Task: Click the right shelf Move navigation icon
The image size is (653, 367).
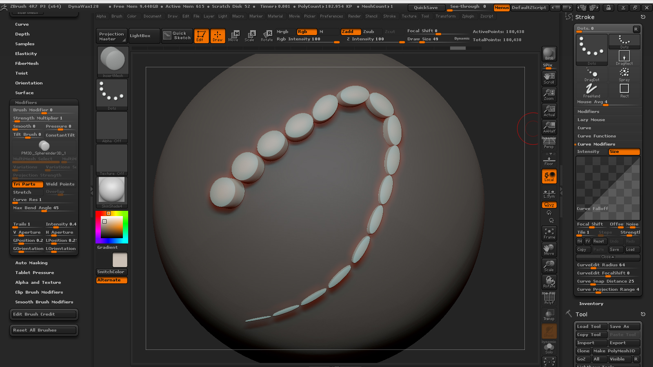Action: point(549,250)
